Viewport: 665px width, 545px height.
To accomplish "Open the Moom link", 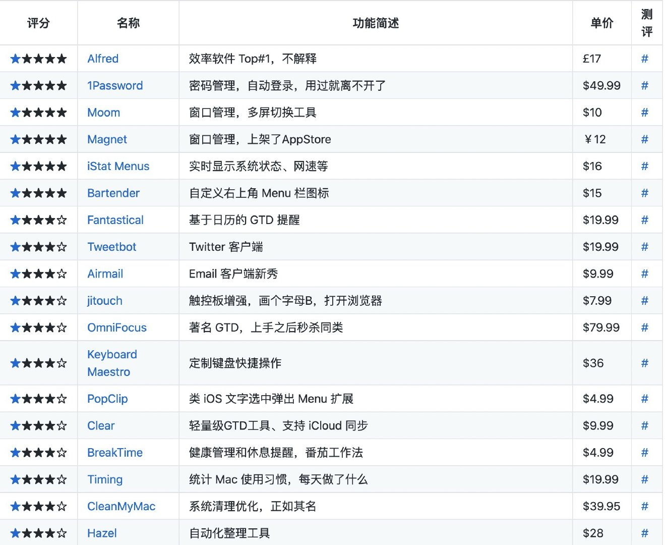I will pos(104,112).
